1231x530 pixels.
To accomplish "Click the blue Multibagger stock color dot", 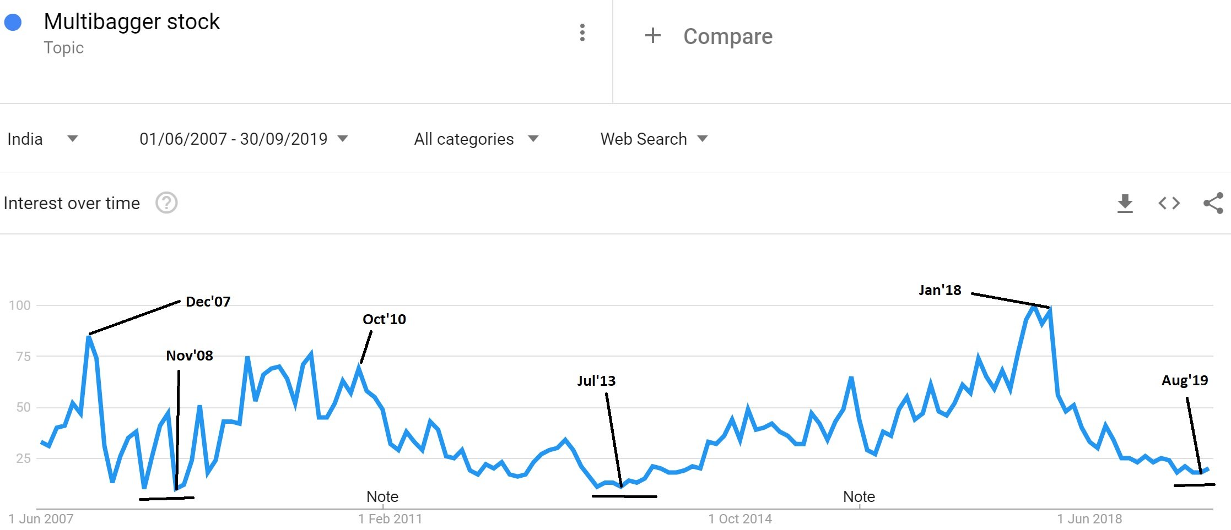I will pos(13,23).
